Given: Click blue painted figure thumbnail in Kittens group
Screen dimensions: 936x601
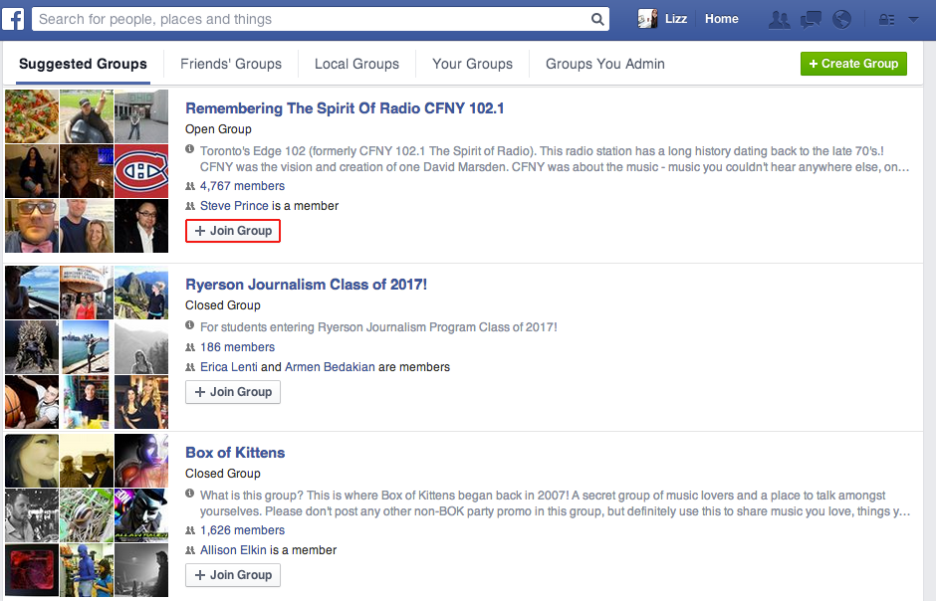Looking at the screenshot, I should coord(87,570).
